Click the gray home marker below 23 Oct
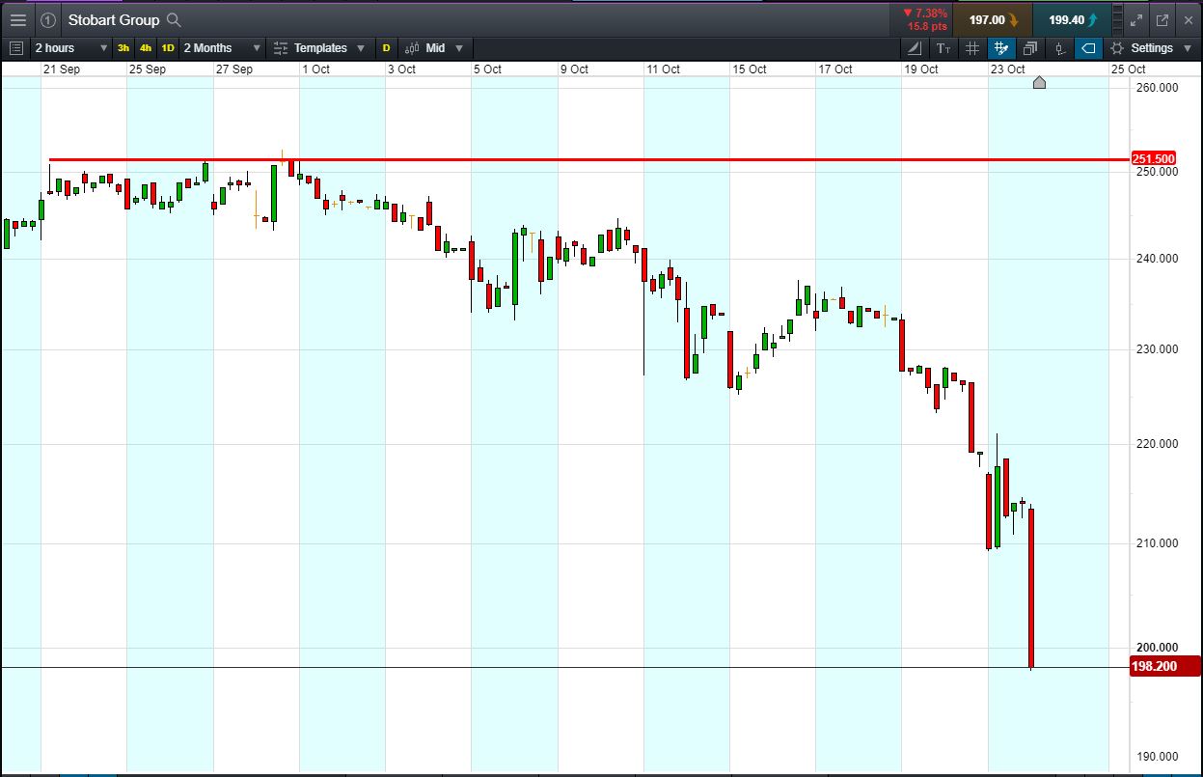Screen dimensions: 1203x777 click(1039, 83)
